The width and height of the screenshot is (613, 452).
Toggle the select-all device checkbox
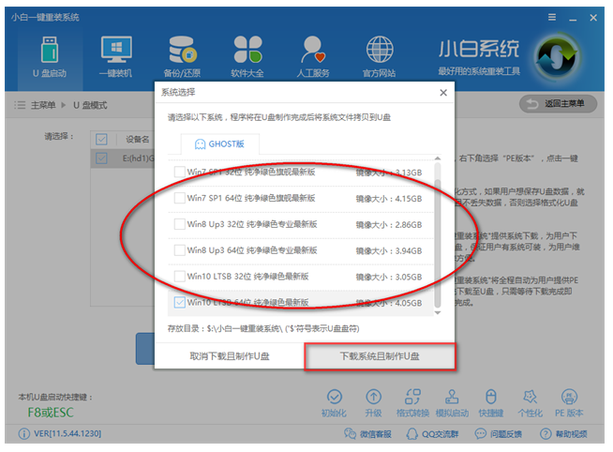pyautogui.click(x=101, y=139)
